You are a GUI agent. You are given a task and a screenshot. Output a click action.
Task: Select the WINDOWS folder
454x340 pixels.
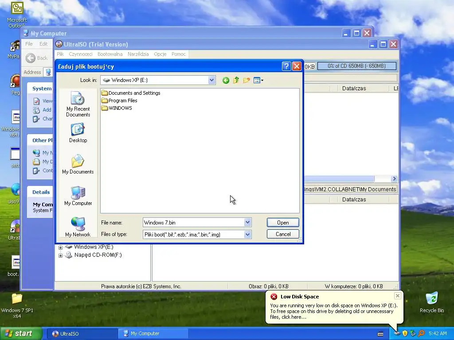click(x=117, y=108)
